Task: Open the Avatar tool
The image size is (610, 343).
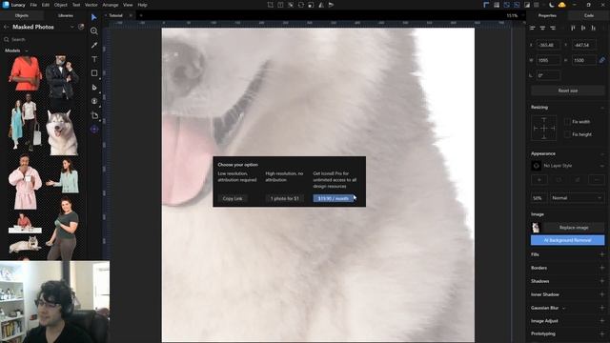Action: point(93,101)
